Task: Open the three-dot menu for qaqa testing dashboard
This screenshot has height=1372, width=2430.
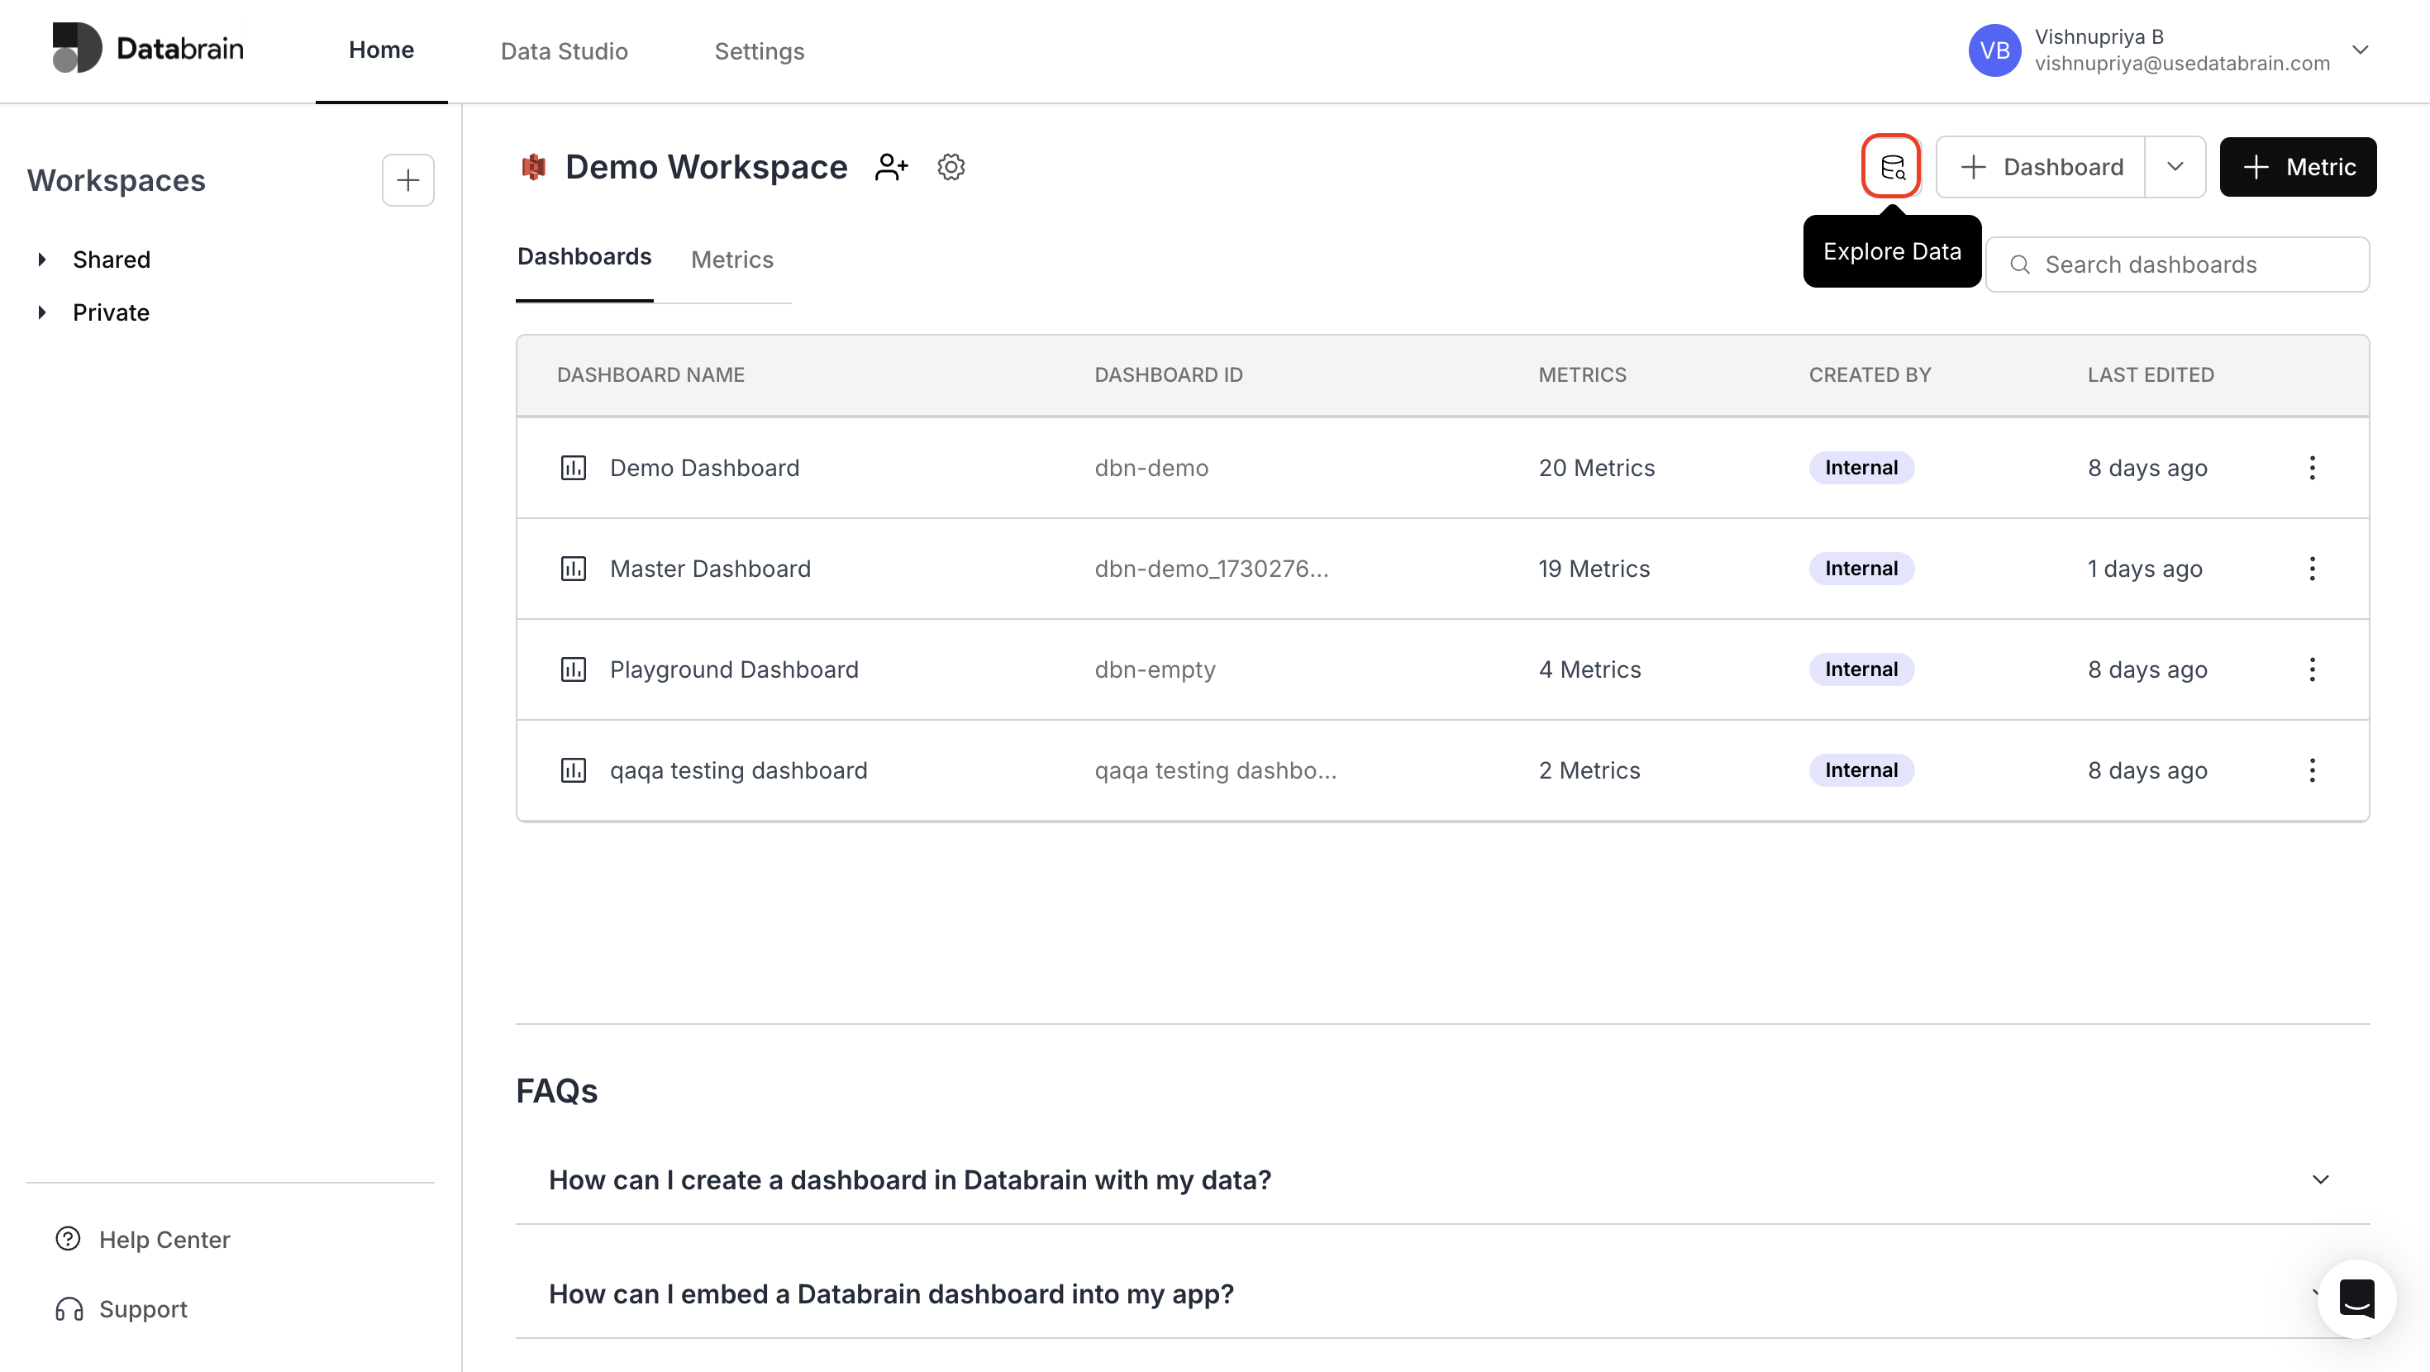Action: point(2312,771)
